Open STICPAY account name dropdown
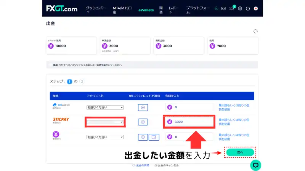Screen dimensions: 305x171 (x=105, y=122)
